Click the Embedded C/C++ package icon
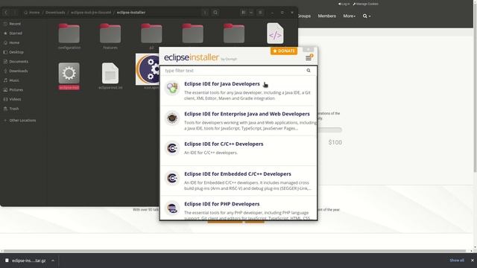The image size is (477, 268). (x=172, y=178)
